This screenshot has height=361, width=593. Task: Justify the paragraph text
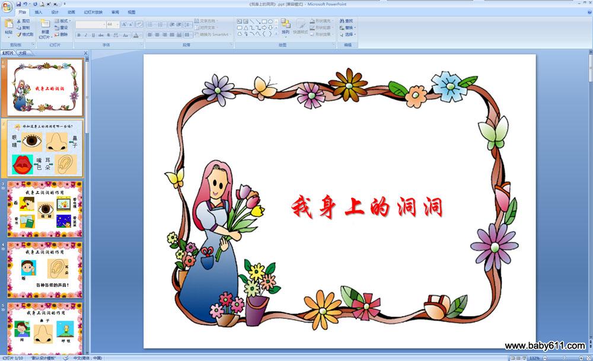[172, 35]
